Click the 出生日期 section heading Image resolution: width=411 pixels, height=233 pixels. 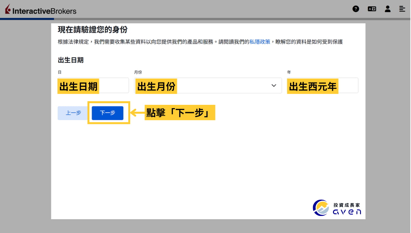71,60
